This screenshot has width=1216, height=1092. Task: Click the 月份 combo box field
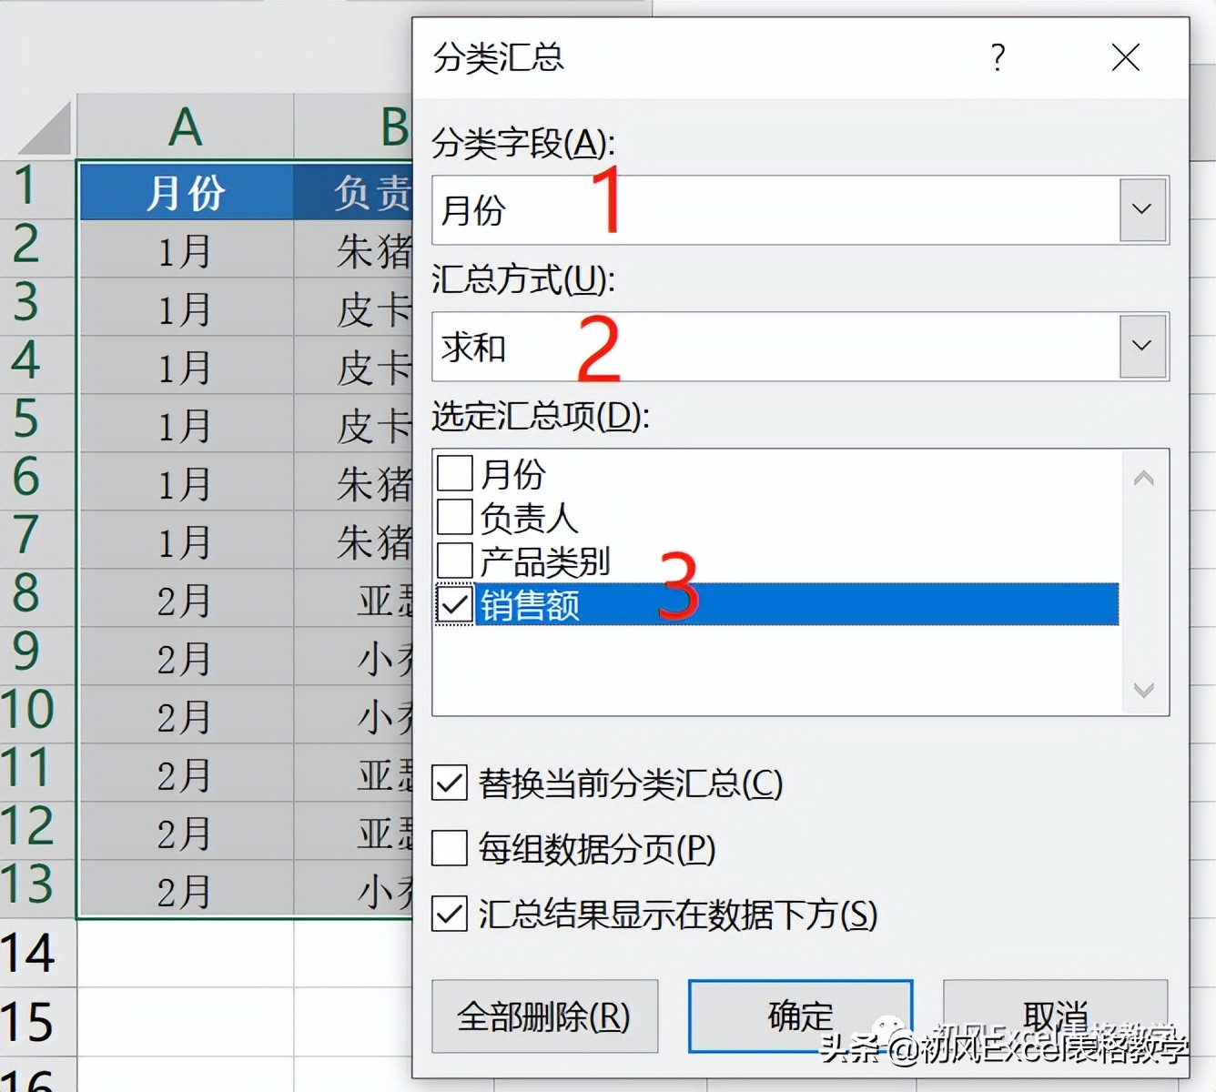[800, 210]
